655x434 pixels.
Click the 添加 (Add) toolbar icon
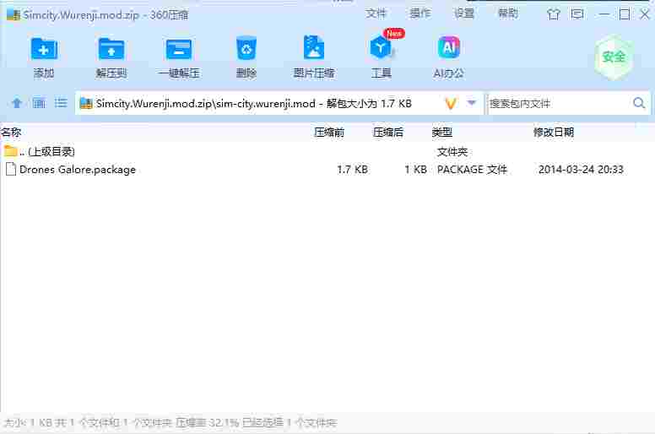[x=44, y=50]
